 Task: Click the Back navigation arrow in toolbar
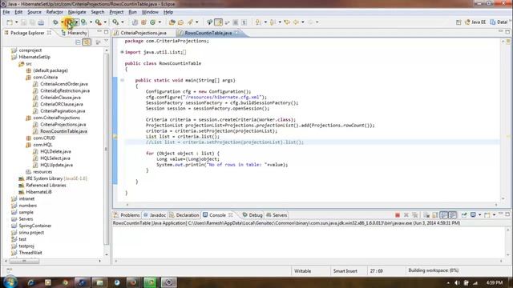pyautogui.click(x=296, y=22)
